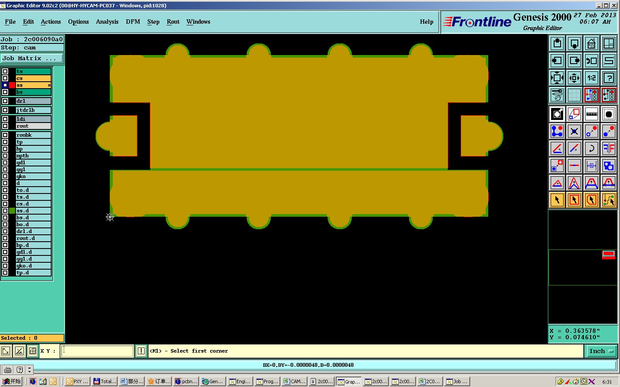Open the Inch units dropdown

coord(601,351)
